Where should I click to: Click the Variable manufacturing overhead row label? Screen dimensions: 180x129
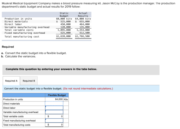coord(21,112)
